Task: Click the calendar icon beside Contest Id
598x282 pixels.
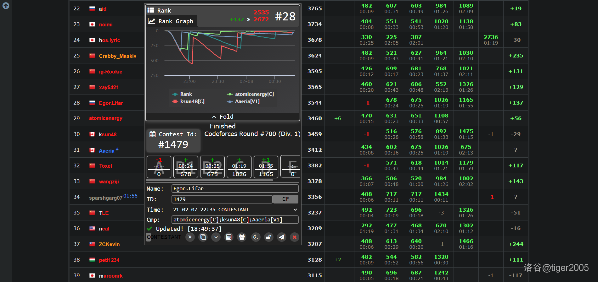Action: point(152,134)
